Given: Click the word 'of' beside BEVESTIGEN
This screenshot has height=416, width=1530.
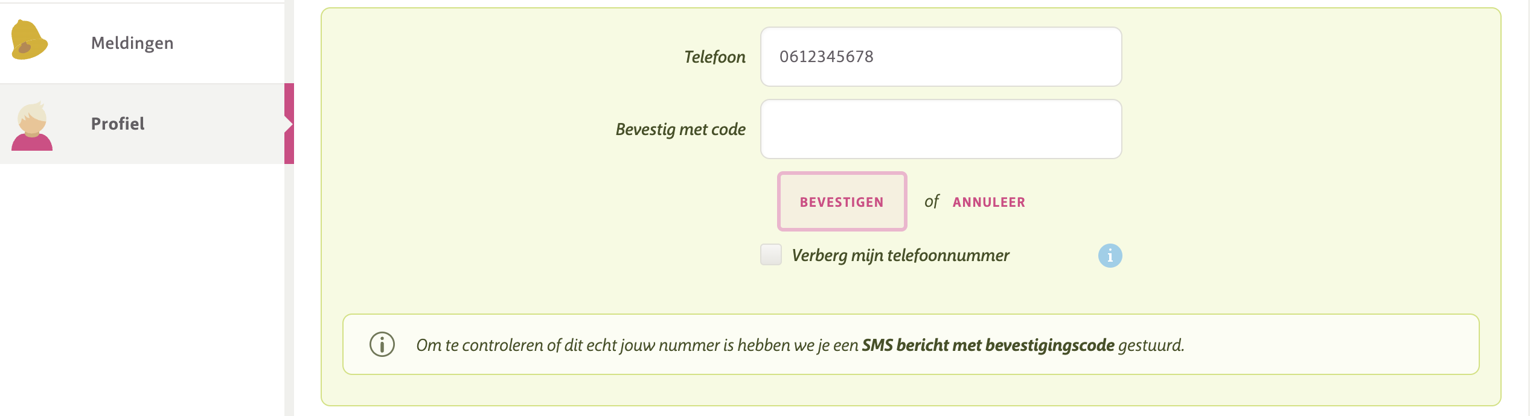Looking at the screenshot, I should pyautogui.click(x=932, y=201).
